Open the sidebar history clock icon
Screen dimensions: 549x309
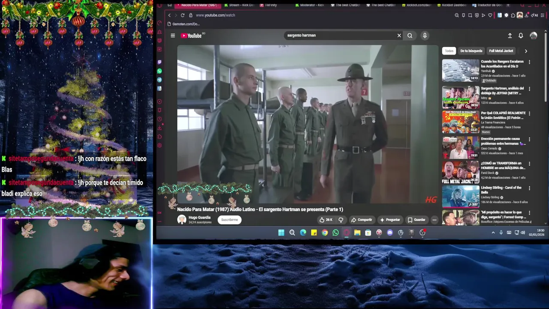pos(160,119)
